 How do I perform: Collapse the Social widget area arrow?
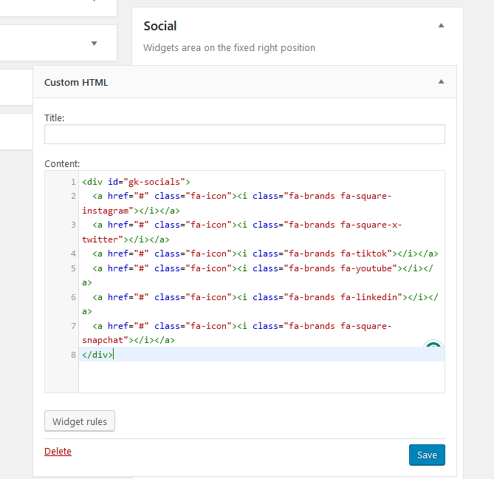tap(441, 25)
